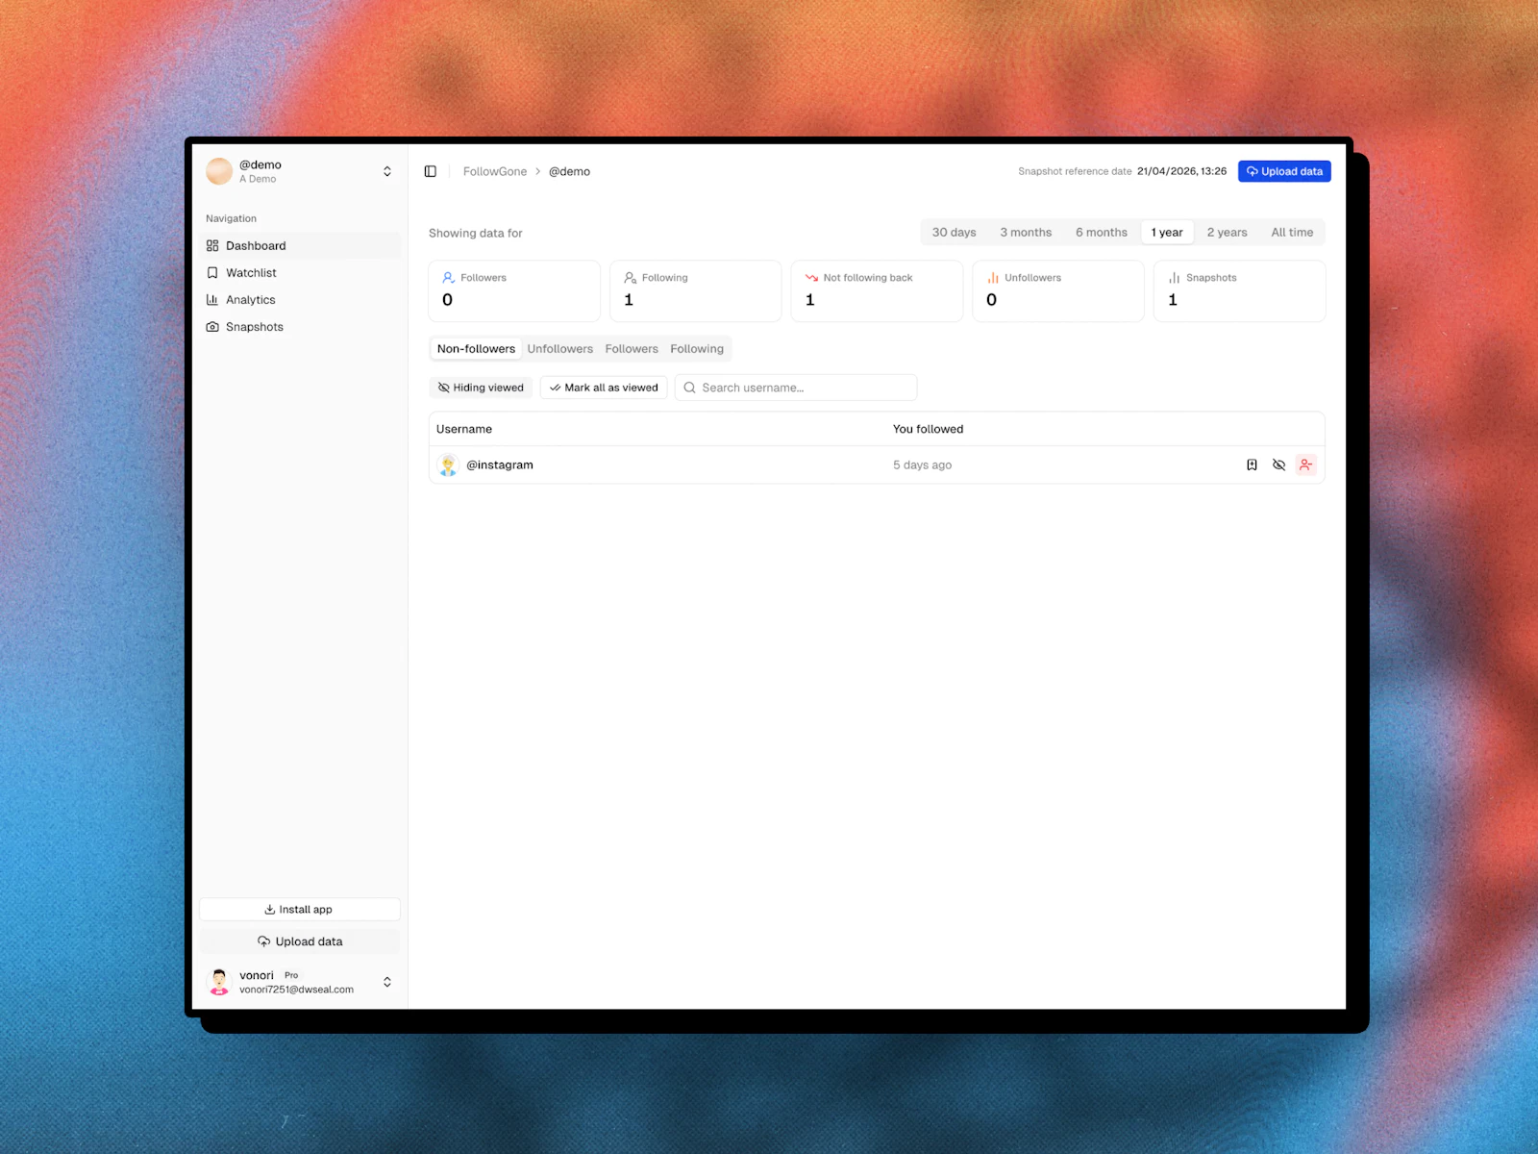Click the You followed column header
1538x1154 pixels.
[928, 429]
